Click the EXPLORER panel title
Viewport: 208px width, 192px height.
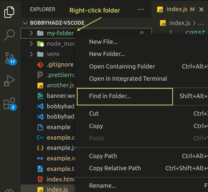coord(43,10)
